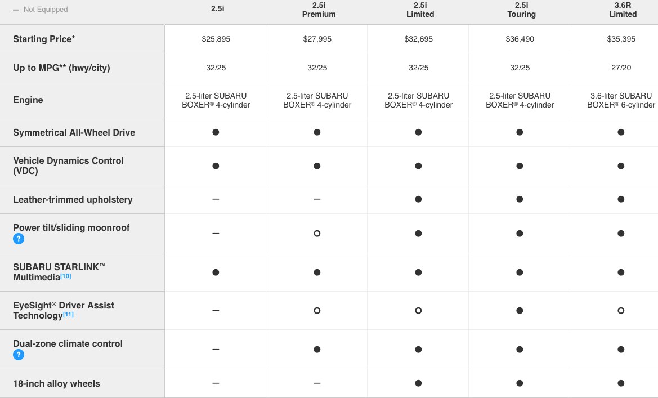Click the optional EyeSight circle under 3.6R Limited
Viewport: 658px width, 398px height.
coord(621,310)
